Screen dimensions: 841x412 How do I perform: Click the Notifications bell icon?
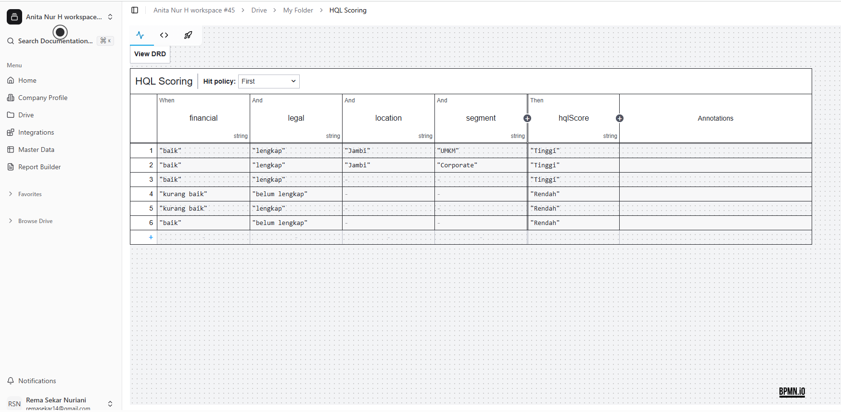tap(11, 381)
